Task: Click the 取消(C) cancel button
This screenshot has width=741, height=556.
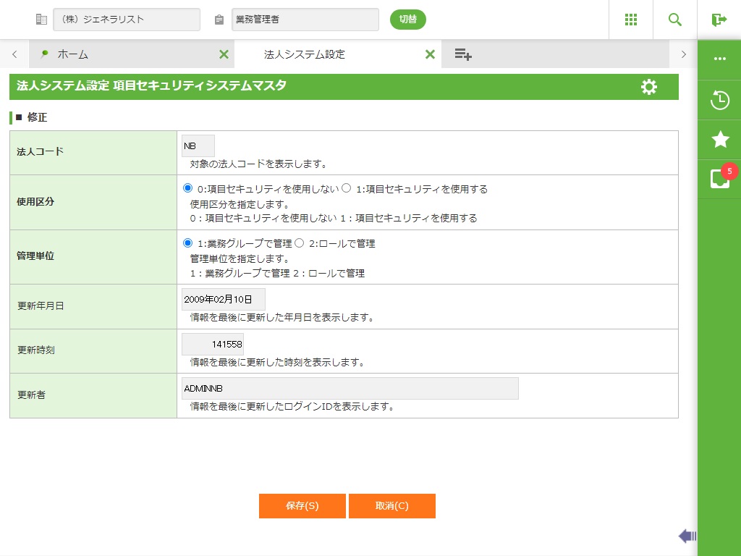Action: (x=391, y=506)
